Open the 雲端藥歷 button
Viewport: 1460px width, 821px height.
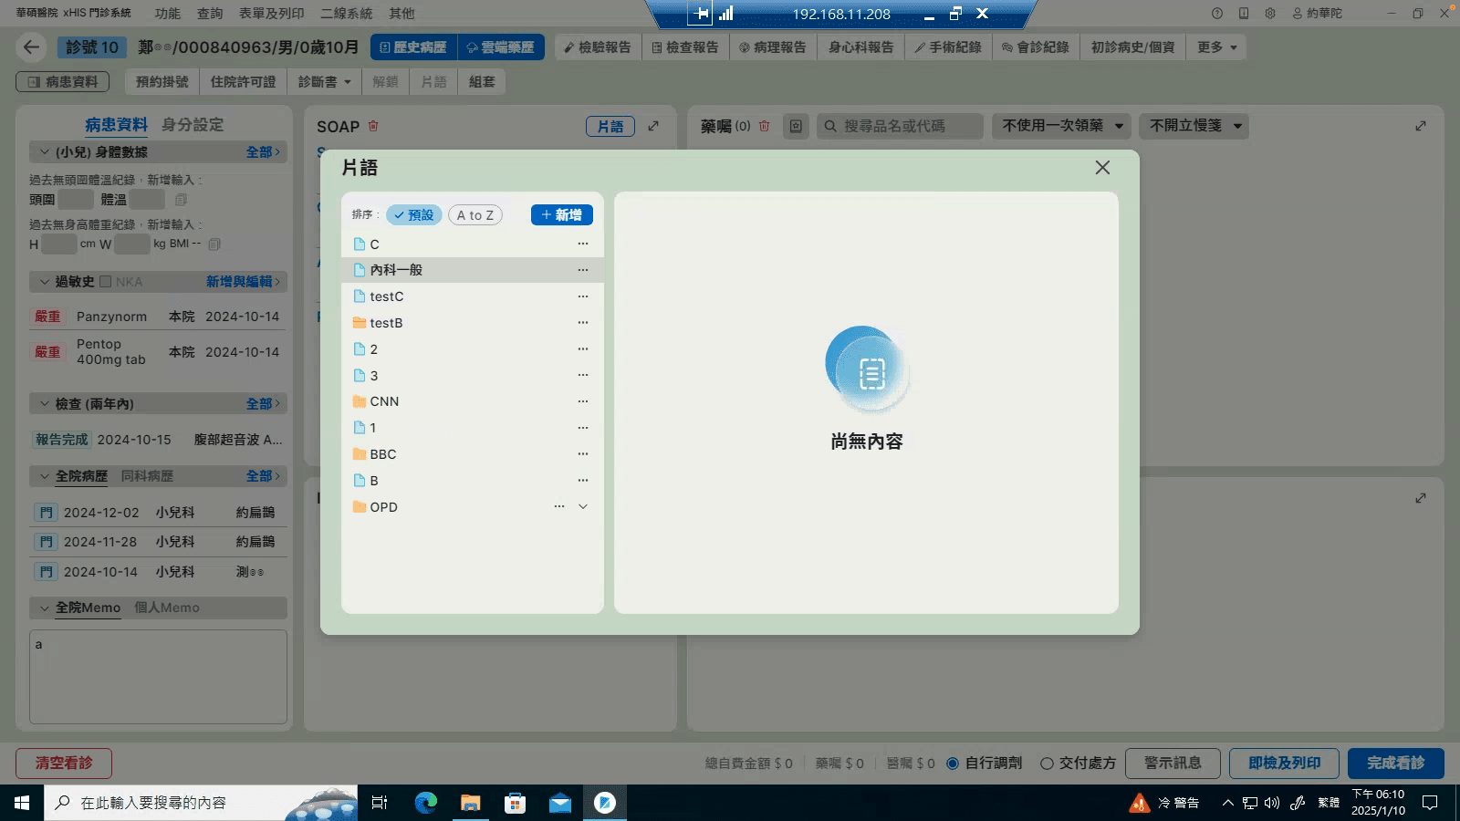coord(501,47)
